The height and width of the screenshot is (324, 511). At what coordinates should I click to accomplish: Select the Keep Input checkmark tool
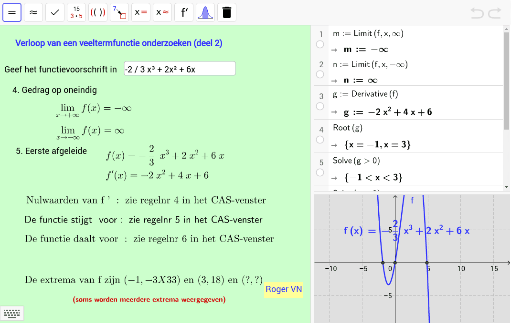pos(55,13)
